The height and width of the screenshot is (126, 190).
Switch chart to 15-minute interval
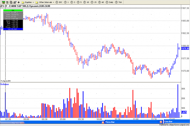point(94,2)
